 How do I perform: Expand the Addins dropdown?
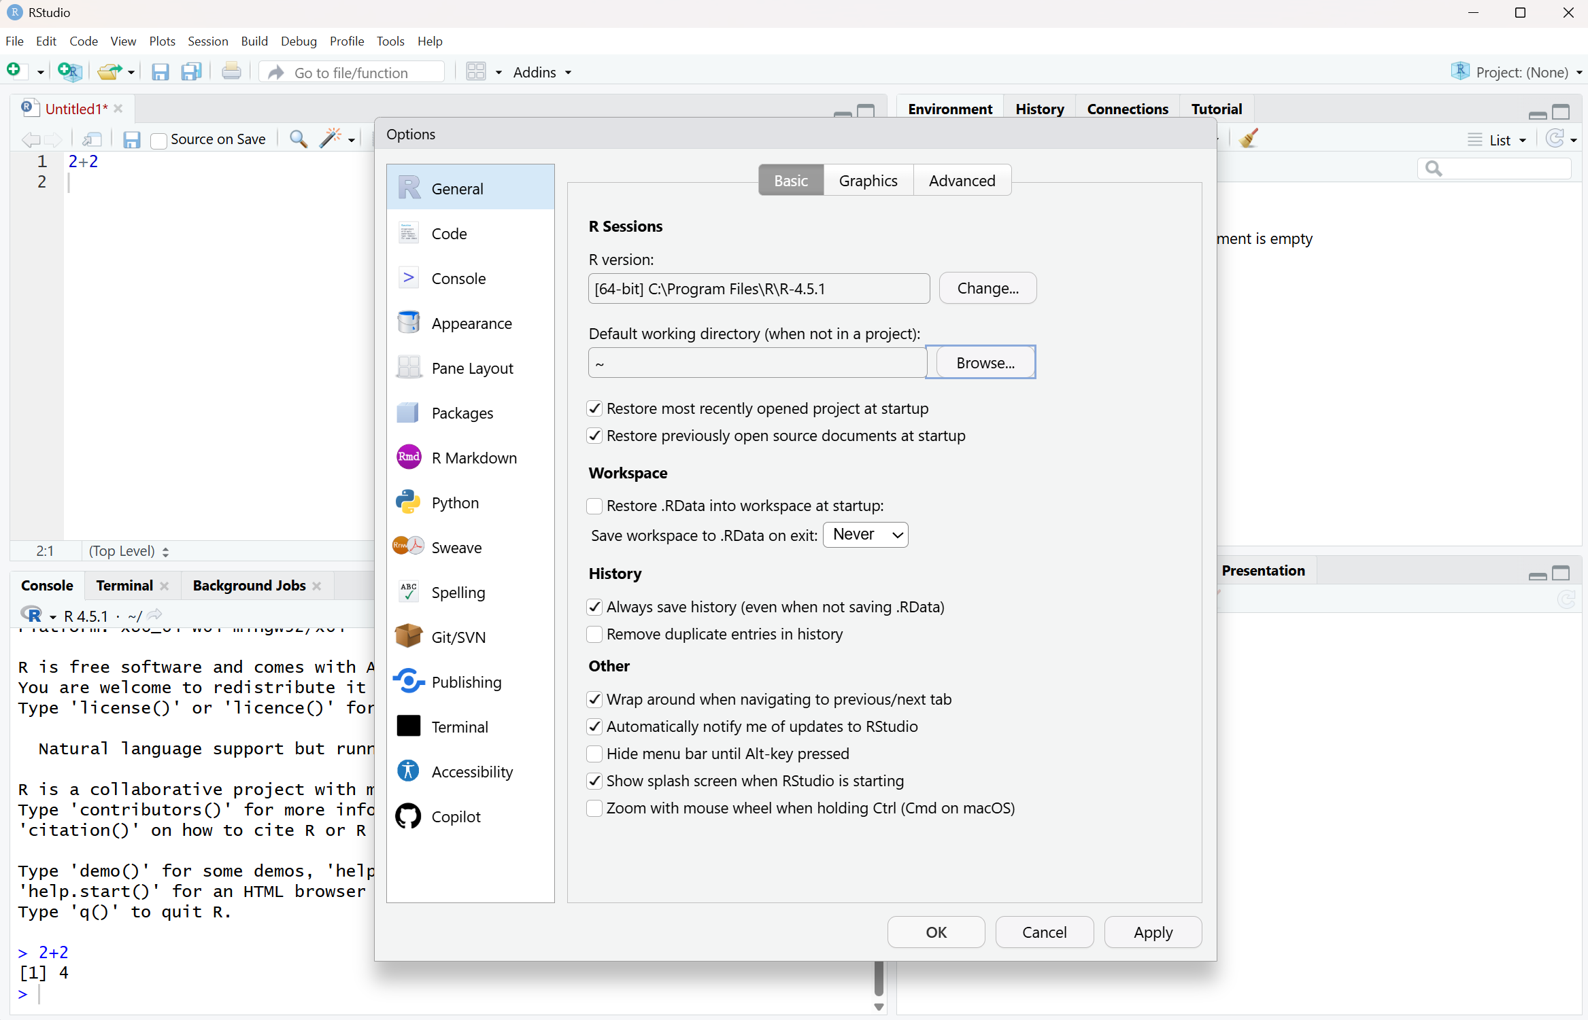tap(542, 72)
